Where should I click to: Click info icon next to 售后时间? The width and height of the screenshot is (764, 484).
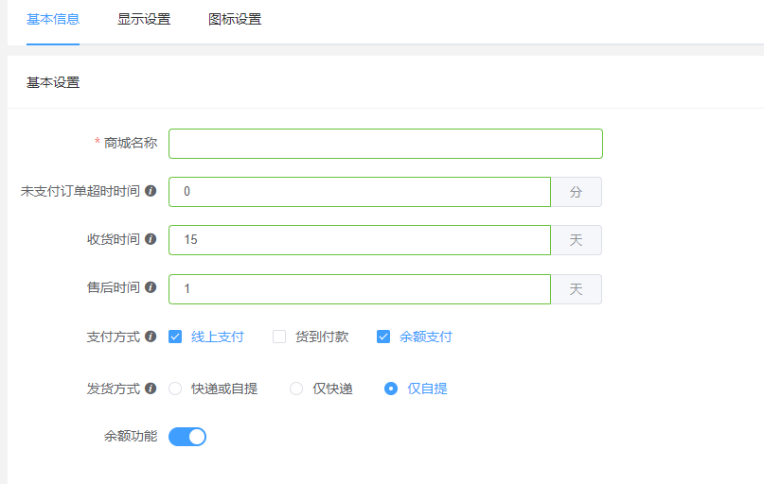coord(151,287)
